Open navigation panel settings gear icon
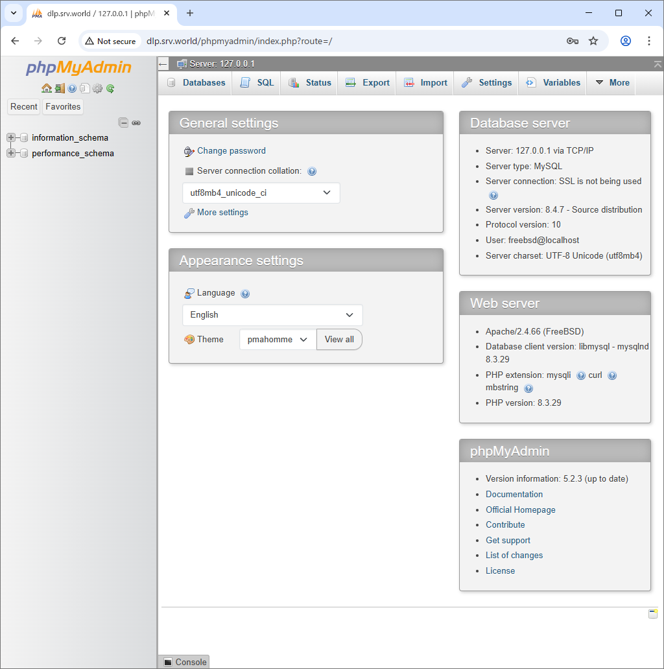664x669 pixels. pos(97,88)
